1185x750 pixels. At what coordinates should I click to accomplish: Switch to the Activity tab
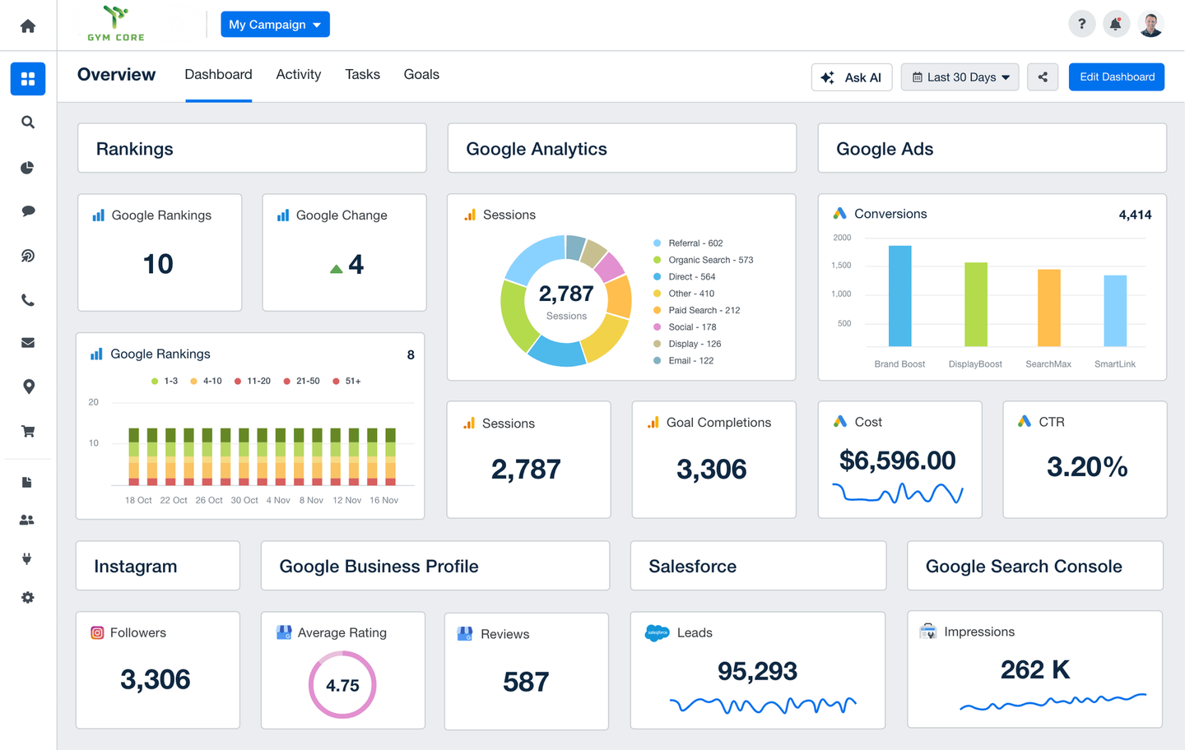(299, 75)
